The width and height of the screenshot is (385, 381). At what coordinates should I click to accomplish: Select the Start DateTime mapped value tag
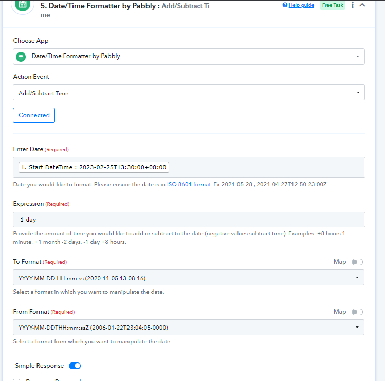(94, 167)
